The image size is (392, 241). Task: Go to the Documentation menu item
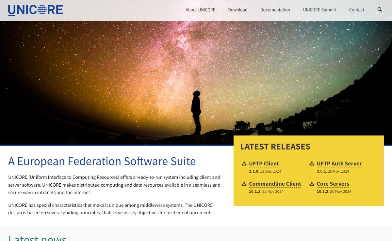pos(275,10)
